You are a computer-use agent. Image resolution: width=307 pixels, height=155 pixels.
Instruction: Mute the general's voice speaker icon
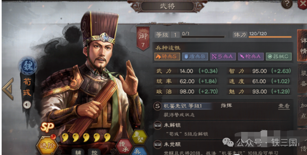27,105
